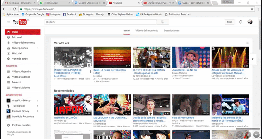Open Explorar canales

(23, 125)
